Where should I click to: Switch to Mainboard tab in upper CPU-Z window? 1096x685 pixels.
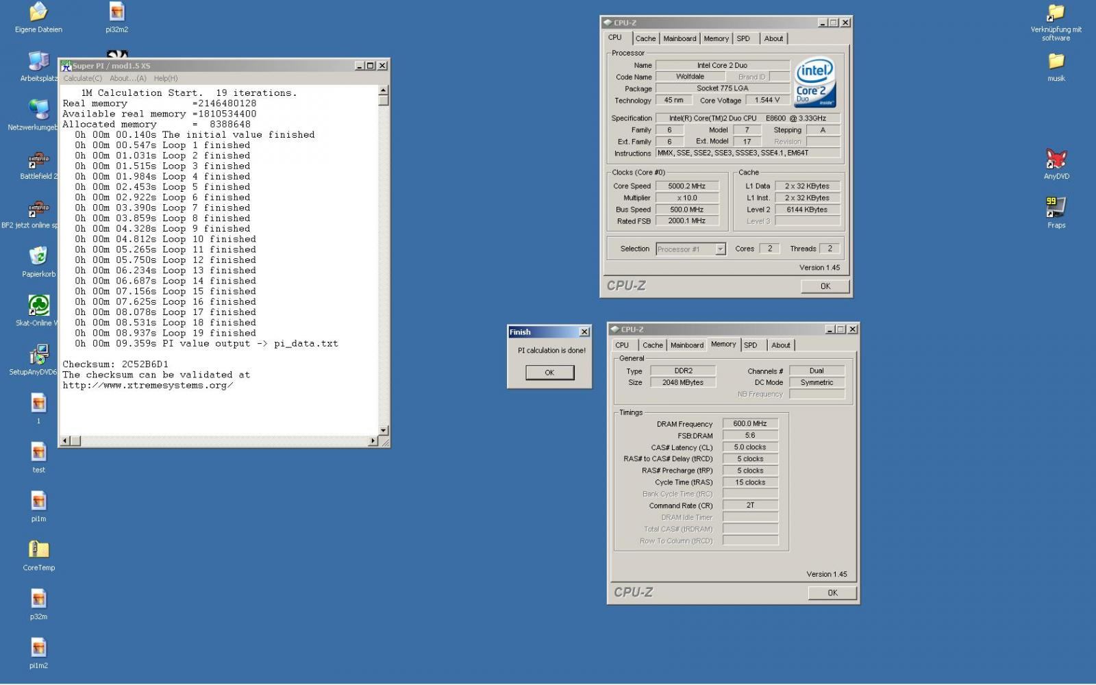(x=680, y=39)
